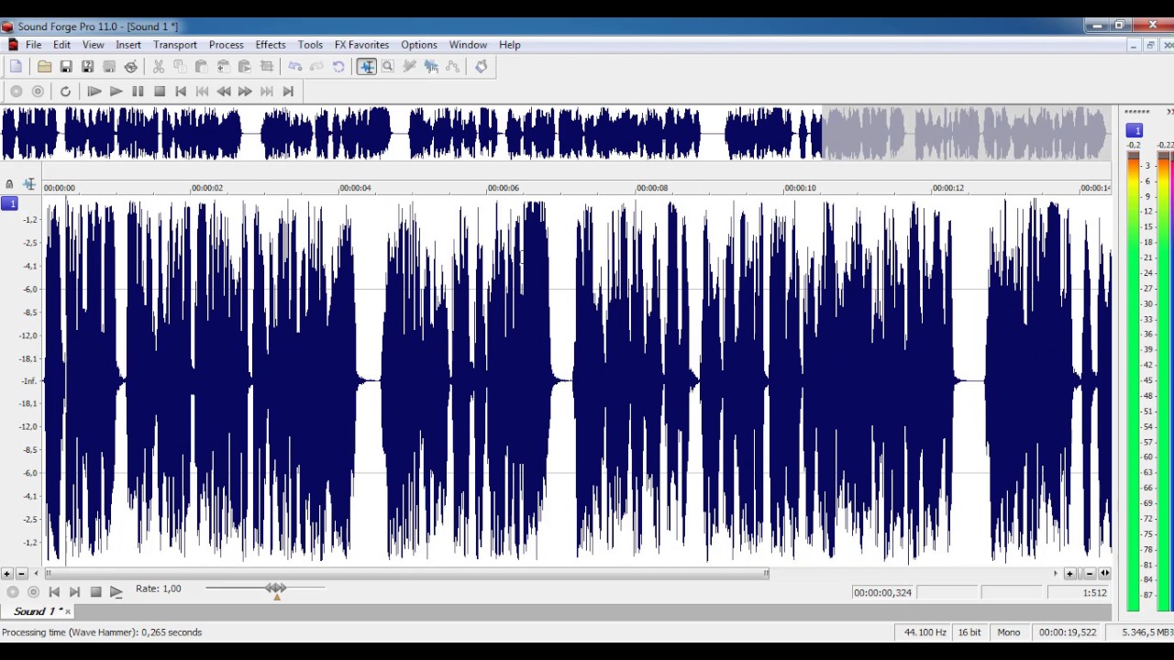The image size is (1174, 660).
Task: Click the Redo arrow icon
Action: pos(317,67)
